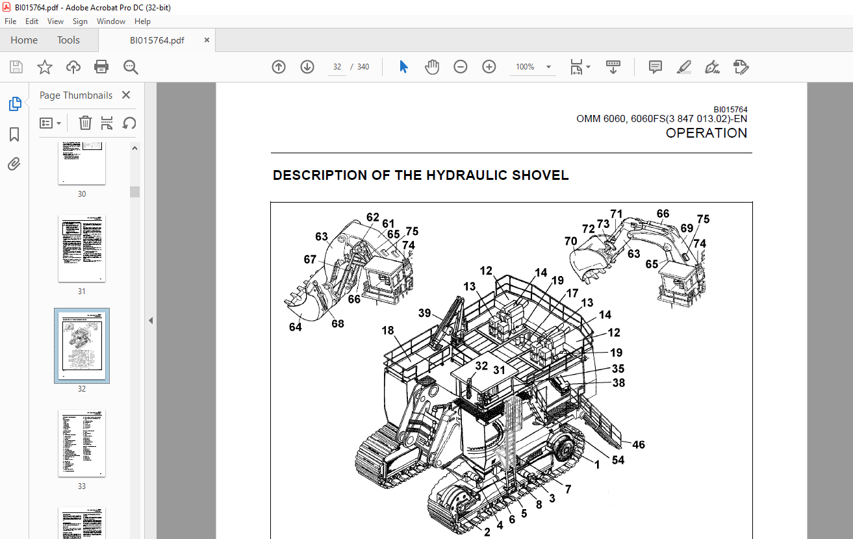Click the 'OPERATION' header text
The image size is (853, 539).
pos(706,133)
